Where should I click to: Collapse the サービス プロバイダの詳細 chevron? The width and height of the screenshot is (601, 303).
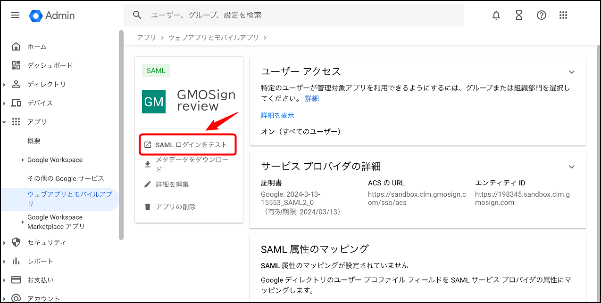pyautogui.click(x=572, y=167)
